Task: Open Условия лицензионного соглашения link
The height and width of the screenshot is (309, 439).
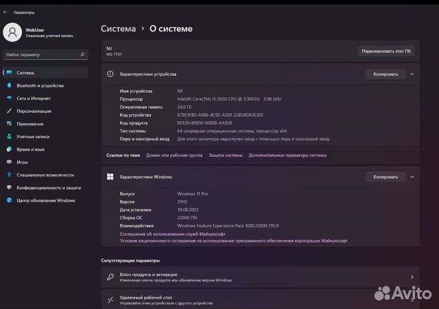Action: click(234, 241)
